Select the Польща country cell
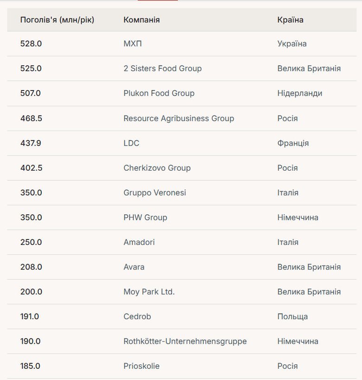Viewport: 362px width, 380px height. coord(292,316)
